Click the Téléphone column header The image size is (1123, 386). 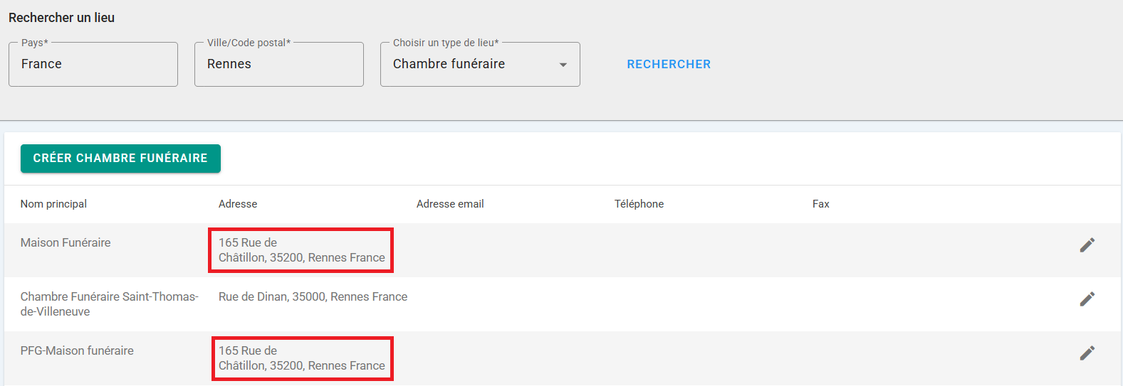tap(639, 204)
